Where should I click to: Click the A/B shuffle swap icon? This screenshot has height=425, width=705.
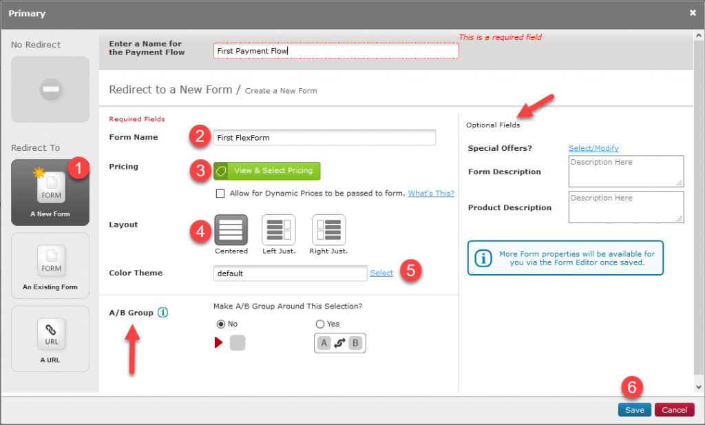click(339, 342)
